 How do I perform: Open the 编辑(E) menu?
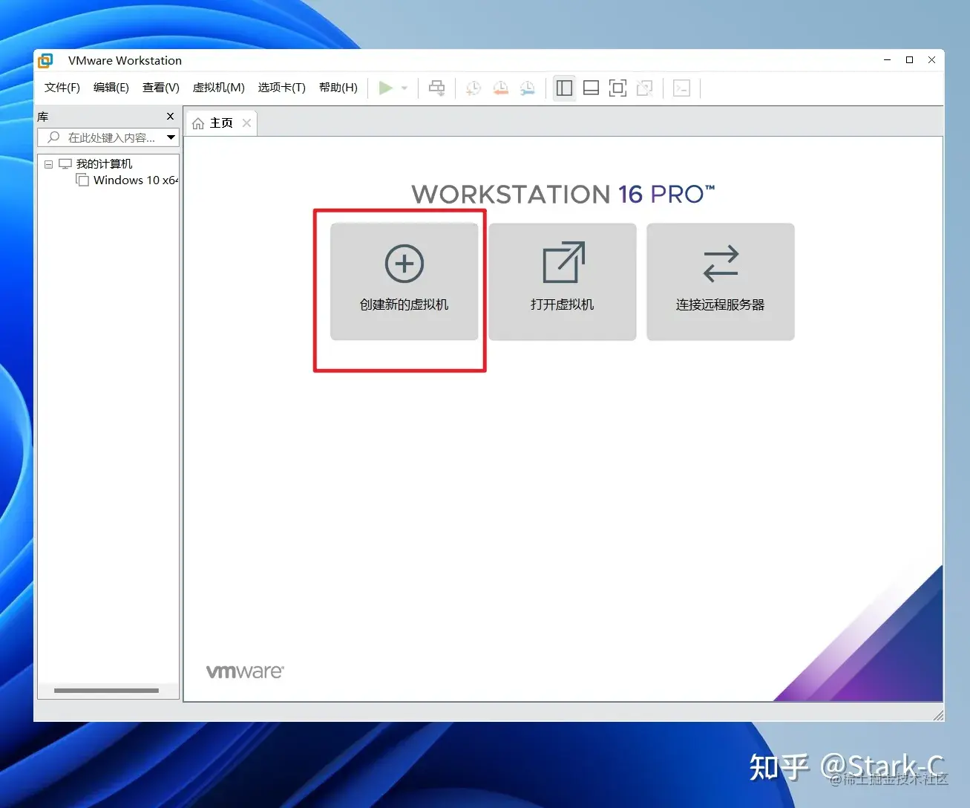(x=111, y=88)
